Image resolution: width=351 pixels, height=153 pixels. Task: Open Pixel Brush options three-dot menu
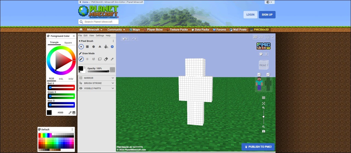(x=113, y=41)
